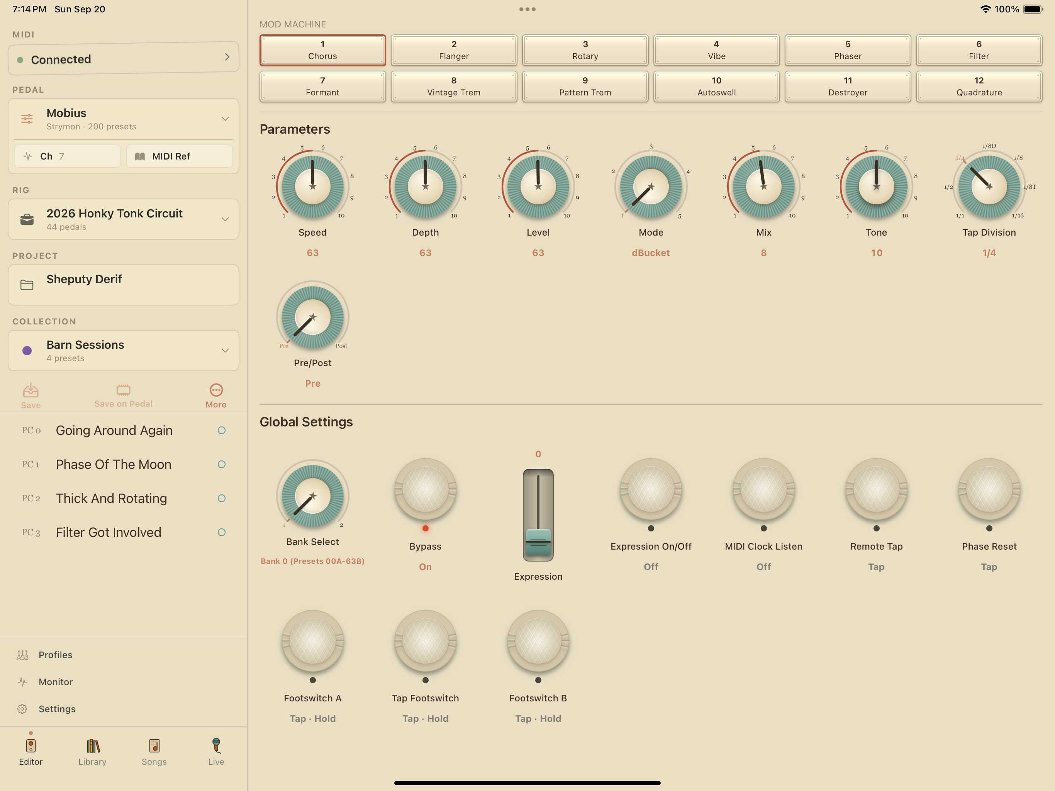
Task: Click the Save on Pedal chip icon
Action: tap(123, 390)
